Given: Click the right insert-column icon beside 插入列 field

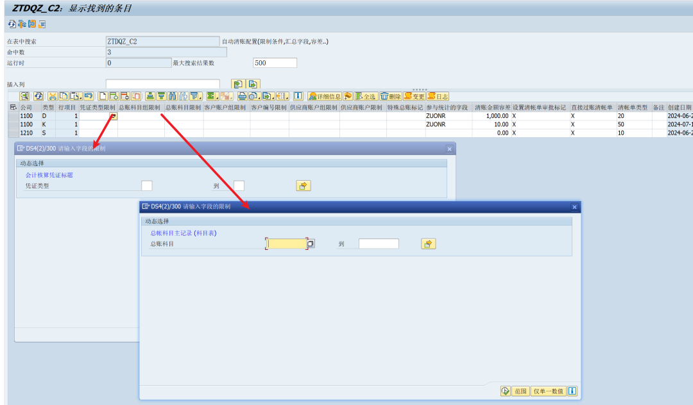Looking at the screenshot, I should click(253, 84).
